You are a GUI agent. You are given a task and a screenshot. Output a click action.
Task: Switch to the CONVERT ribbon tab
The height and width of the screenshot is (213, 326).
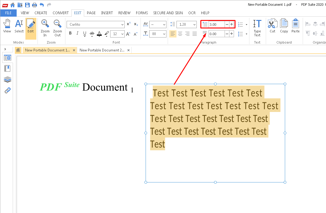[61, 13]
